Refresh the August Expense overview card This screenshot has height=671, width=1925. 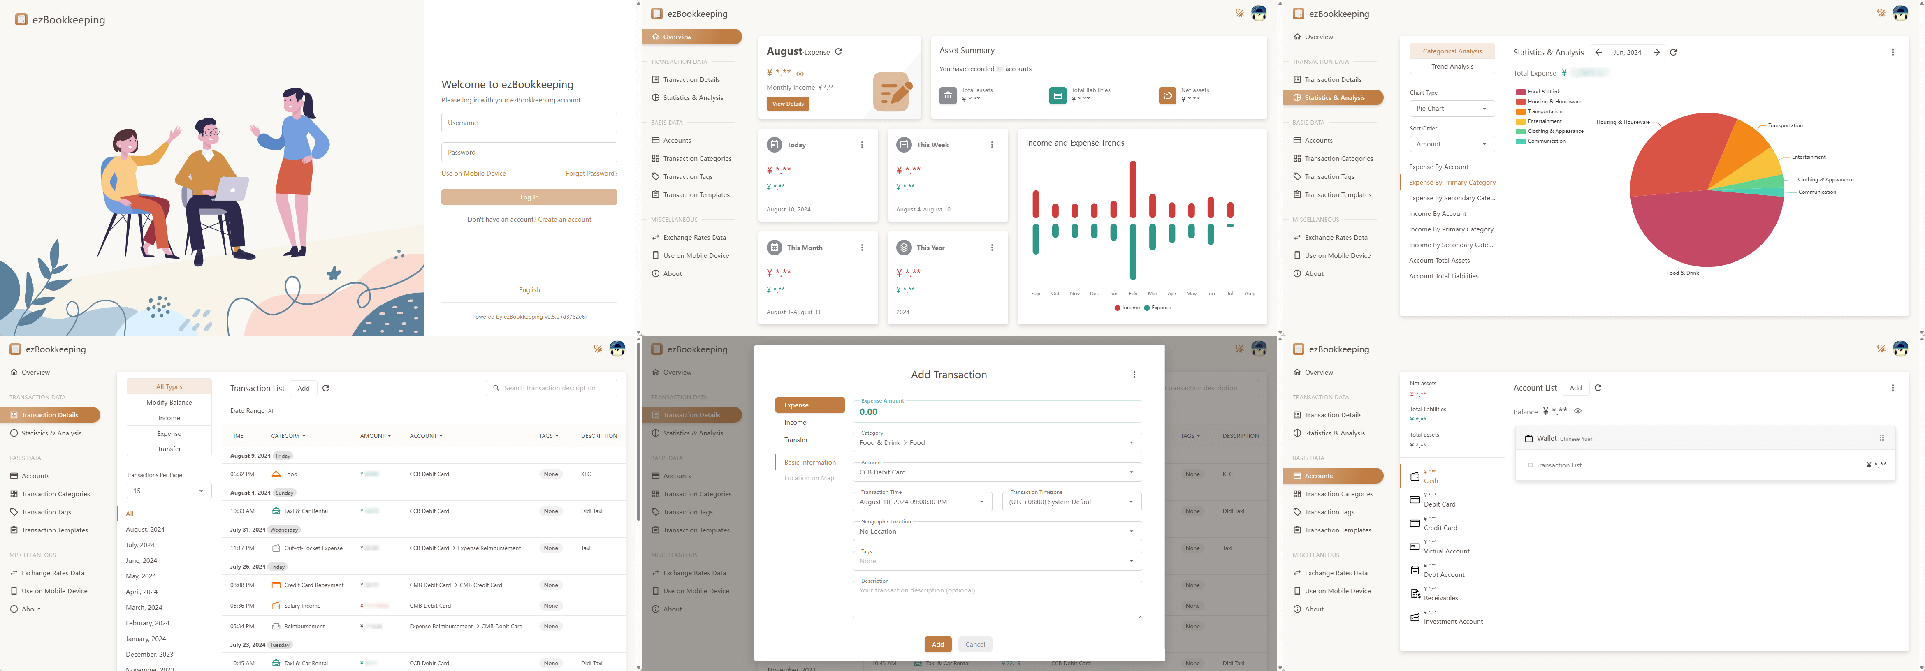coord(838,51)
